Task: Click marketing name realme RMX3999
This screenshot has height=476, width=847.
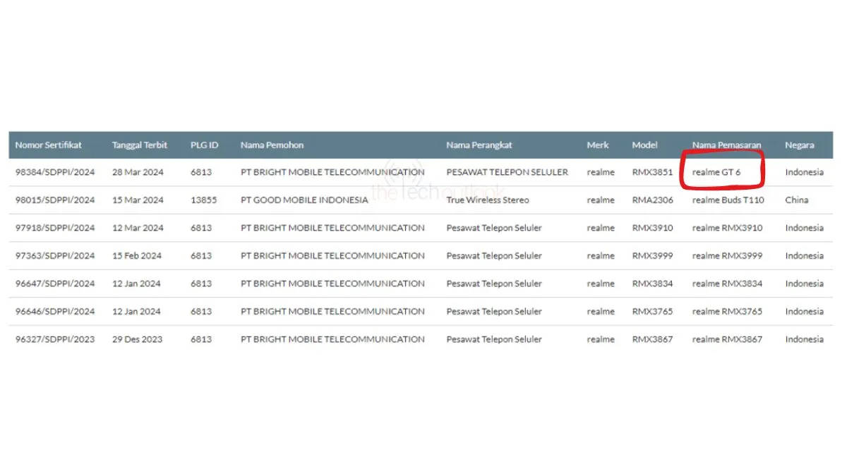Action: (x=728, y=256)
